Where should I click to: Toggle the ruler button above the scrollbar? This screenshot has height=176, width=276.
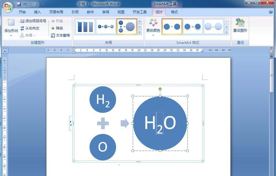271,51
